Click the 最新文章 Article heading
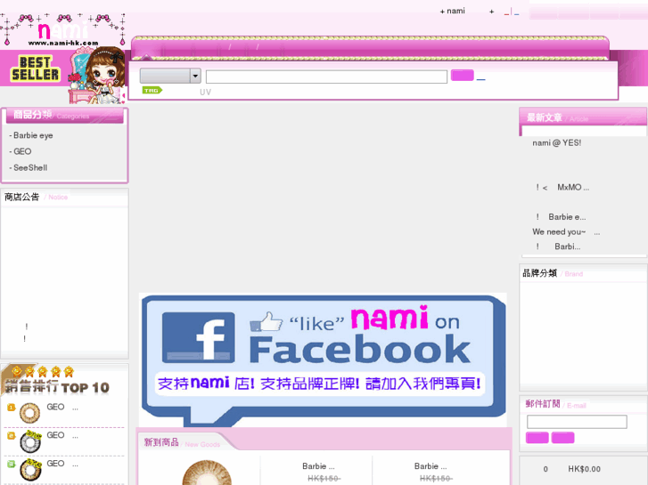Viewport: 648px width, 485px height. pos(557,118)
